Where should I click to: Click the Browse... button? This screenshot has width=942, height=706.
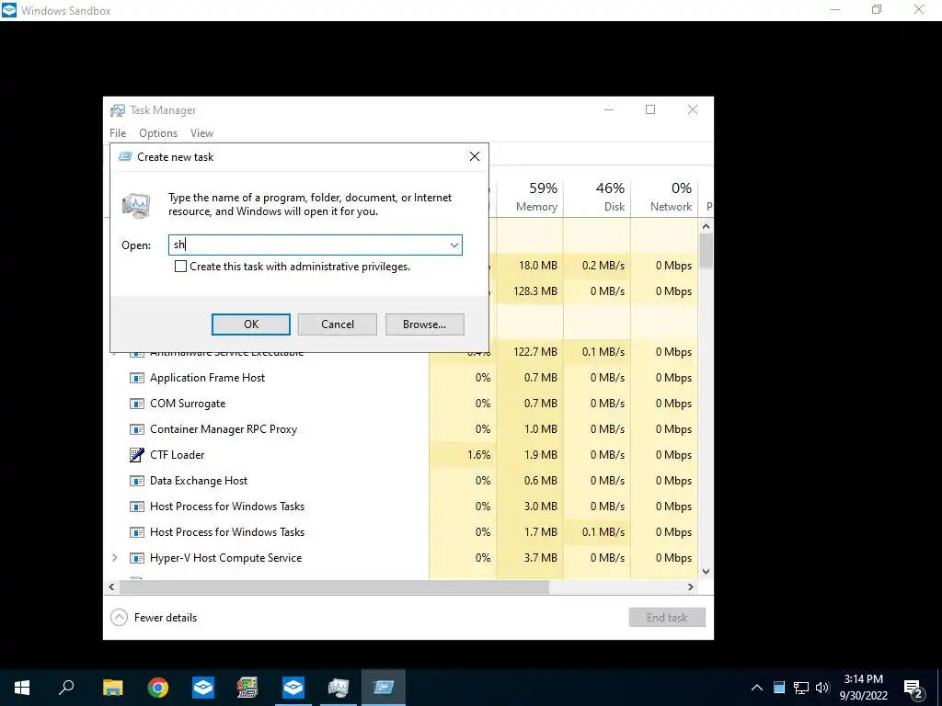pos(424,325)
